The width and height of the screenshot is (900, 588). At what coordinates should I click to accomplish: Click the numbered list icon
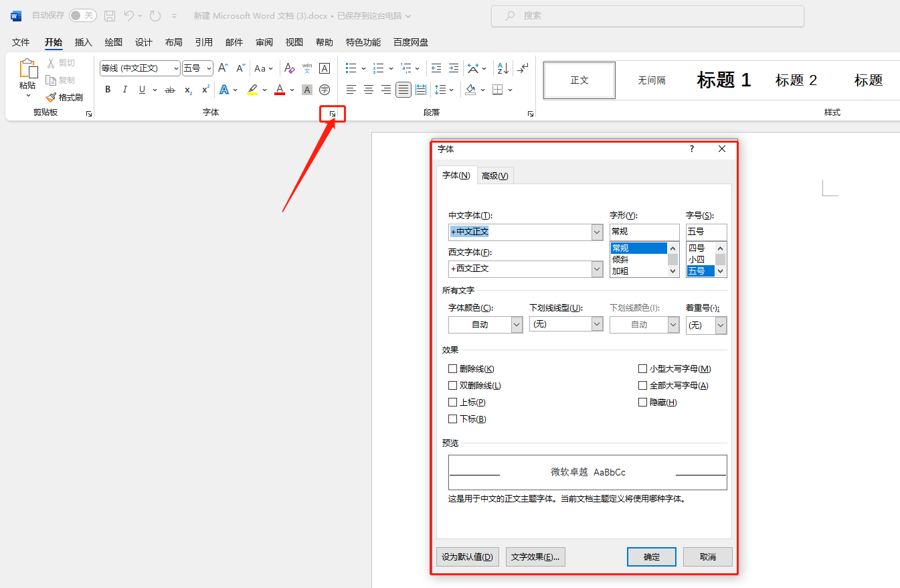(379, 68)
